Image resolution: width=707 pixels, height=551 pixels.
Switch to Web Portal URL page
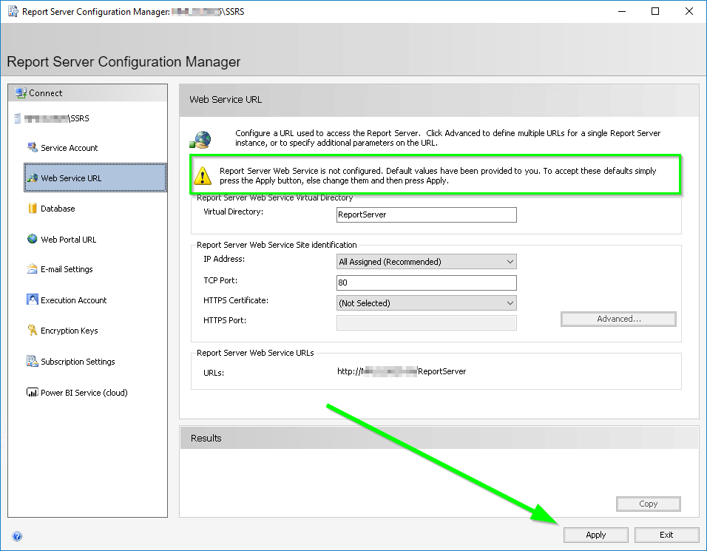tap(69, 240)
